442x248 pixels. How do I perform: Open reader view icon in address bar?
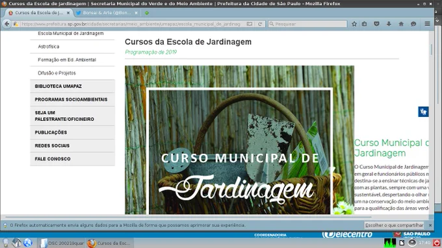coord(250,24)
